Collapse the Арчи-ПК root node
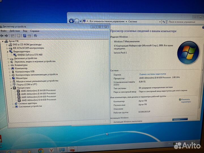Screen dimensions: 204x153 (3, 41)
